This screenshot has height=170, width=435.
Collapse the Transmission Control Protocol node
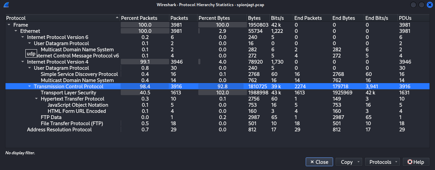(x=30, y=87)
